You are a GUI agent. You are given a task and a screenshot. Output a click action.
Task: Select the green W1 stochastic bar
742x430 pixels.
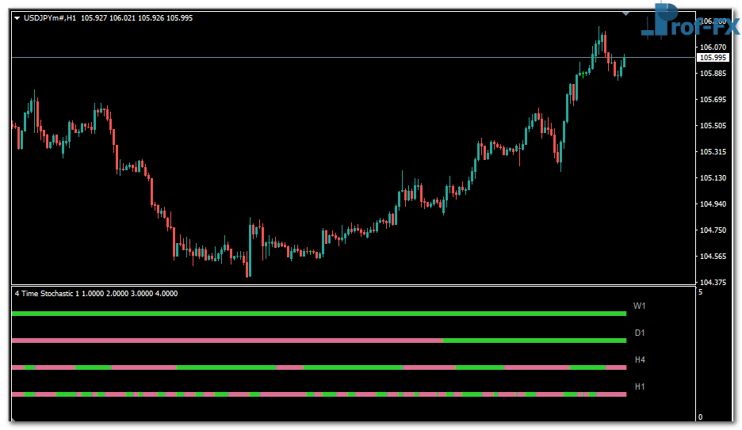317,314
